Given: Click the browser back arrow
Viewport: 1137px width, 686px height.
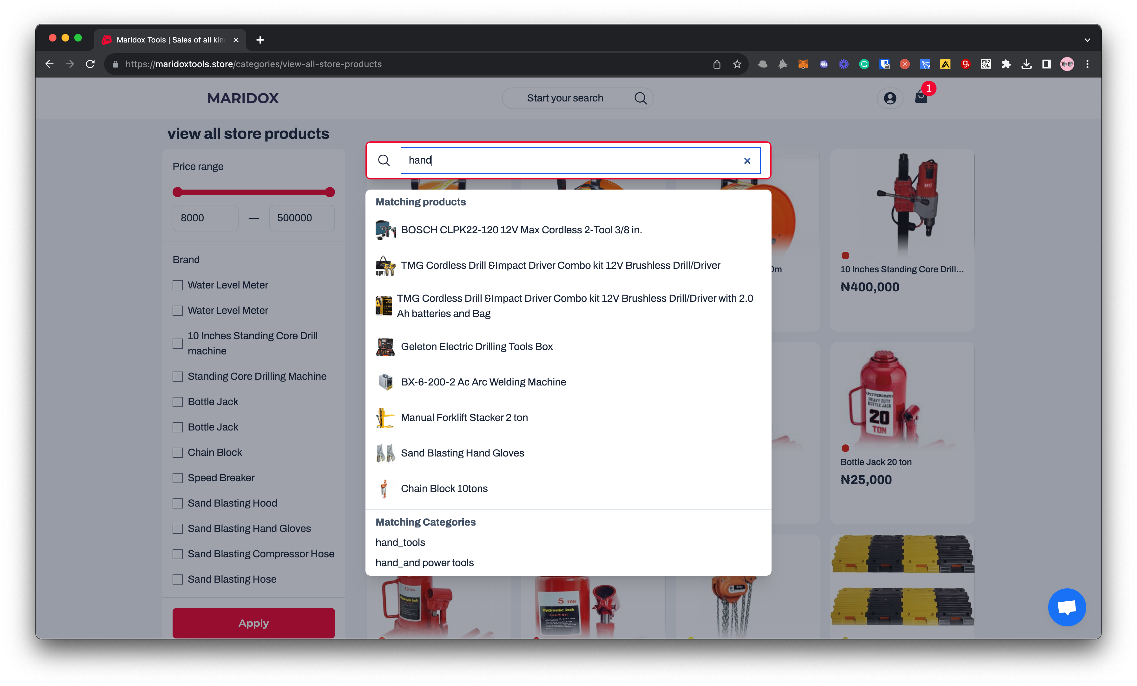Looking at the screenshot, I should point(49,64).
